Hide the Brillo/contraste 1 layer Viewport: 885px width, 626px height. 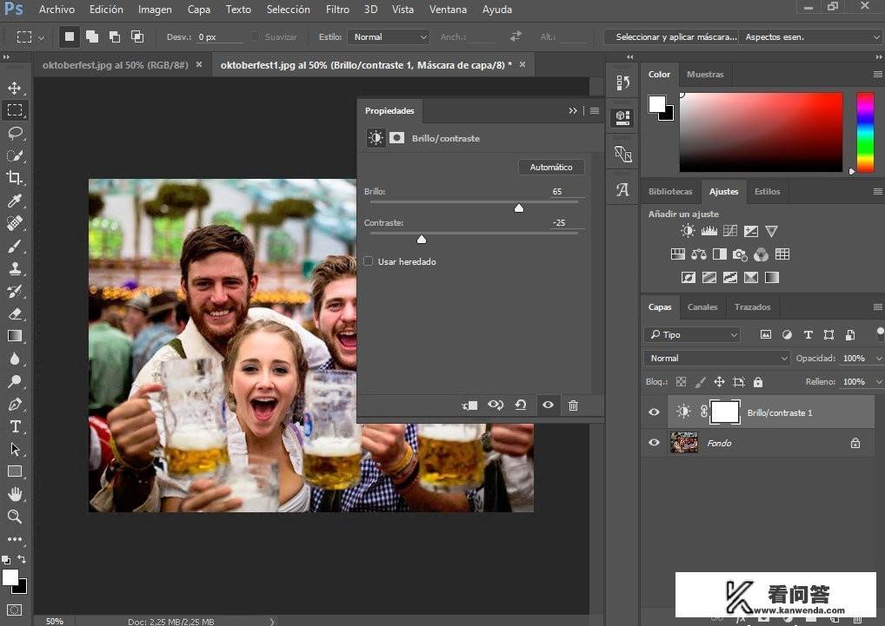click(655, 412)
